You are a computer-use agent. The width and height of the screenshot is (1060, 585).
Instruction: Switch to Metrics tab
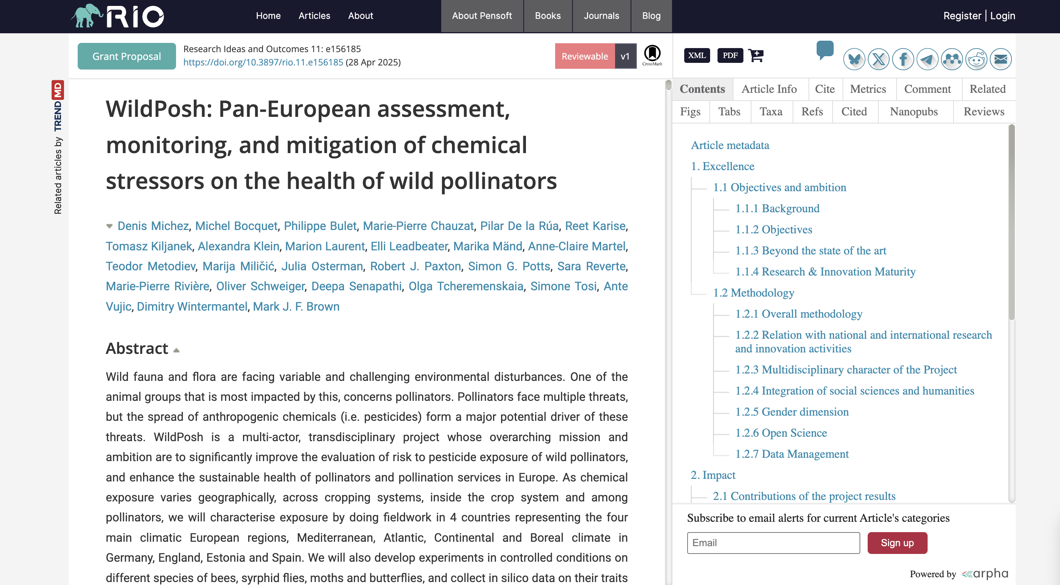(868, 89)
